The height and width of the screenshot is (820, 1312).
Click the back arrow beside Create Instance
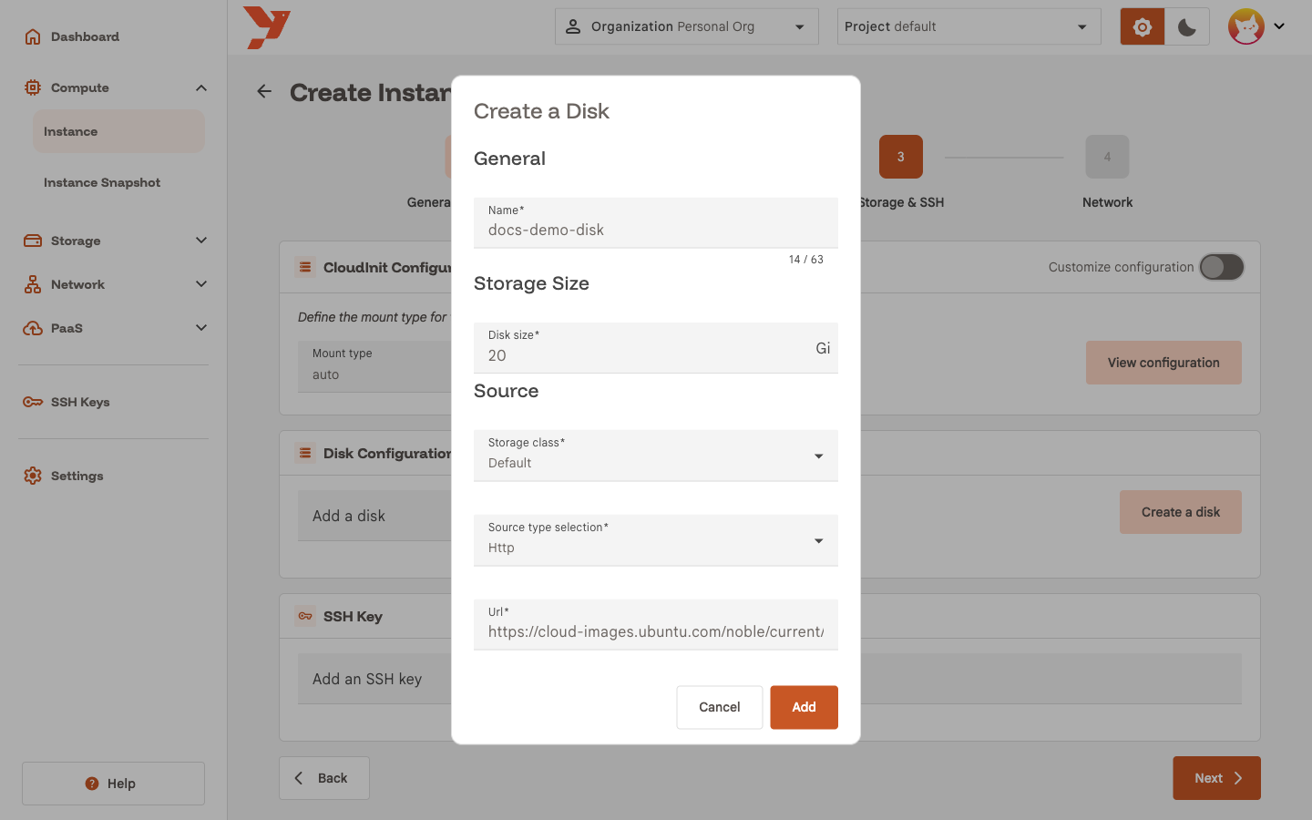tap(264, 91)
